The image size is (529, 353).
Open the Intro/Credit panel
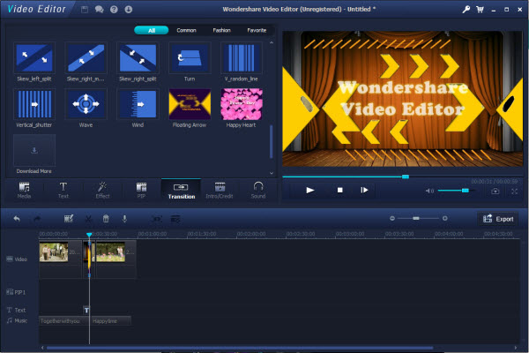[220, 191]
